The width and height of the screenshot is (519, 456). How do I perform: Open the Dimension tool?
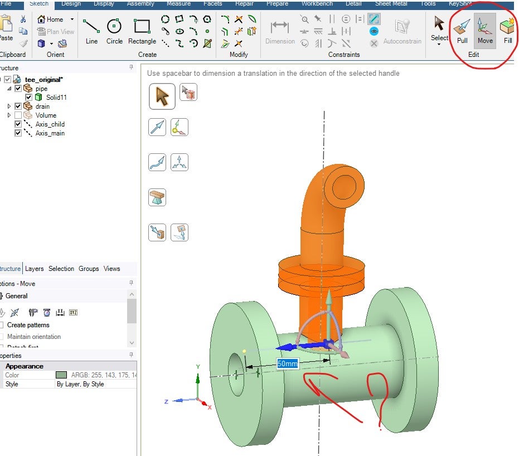280,31
